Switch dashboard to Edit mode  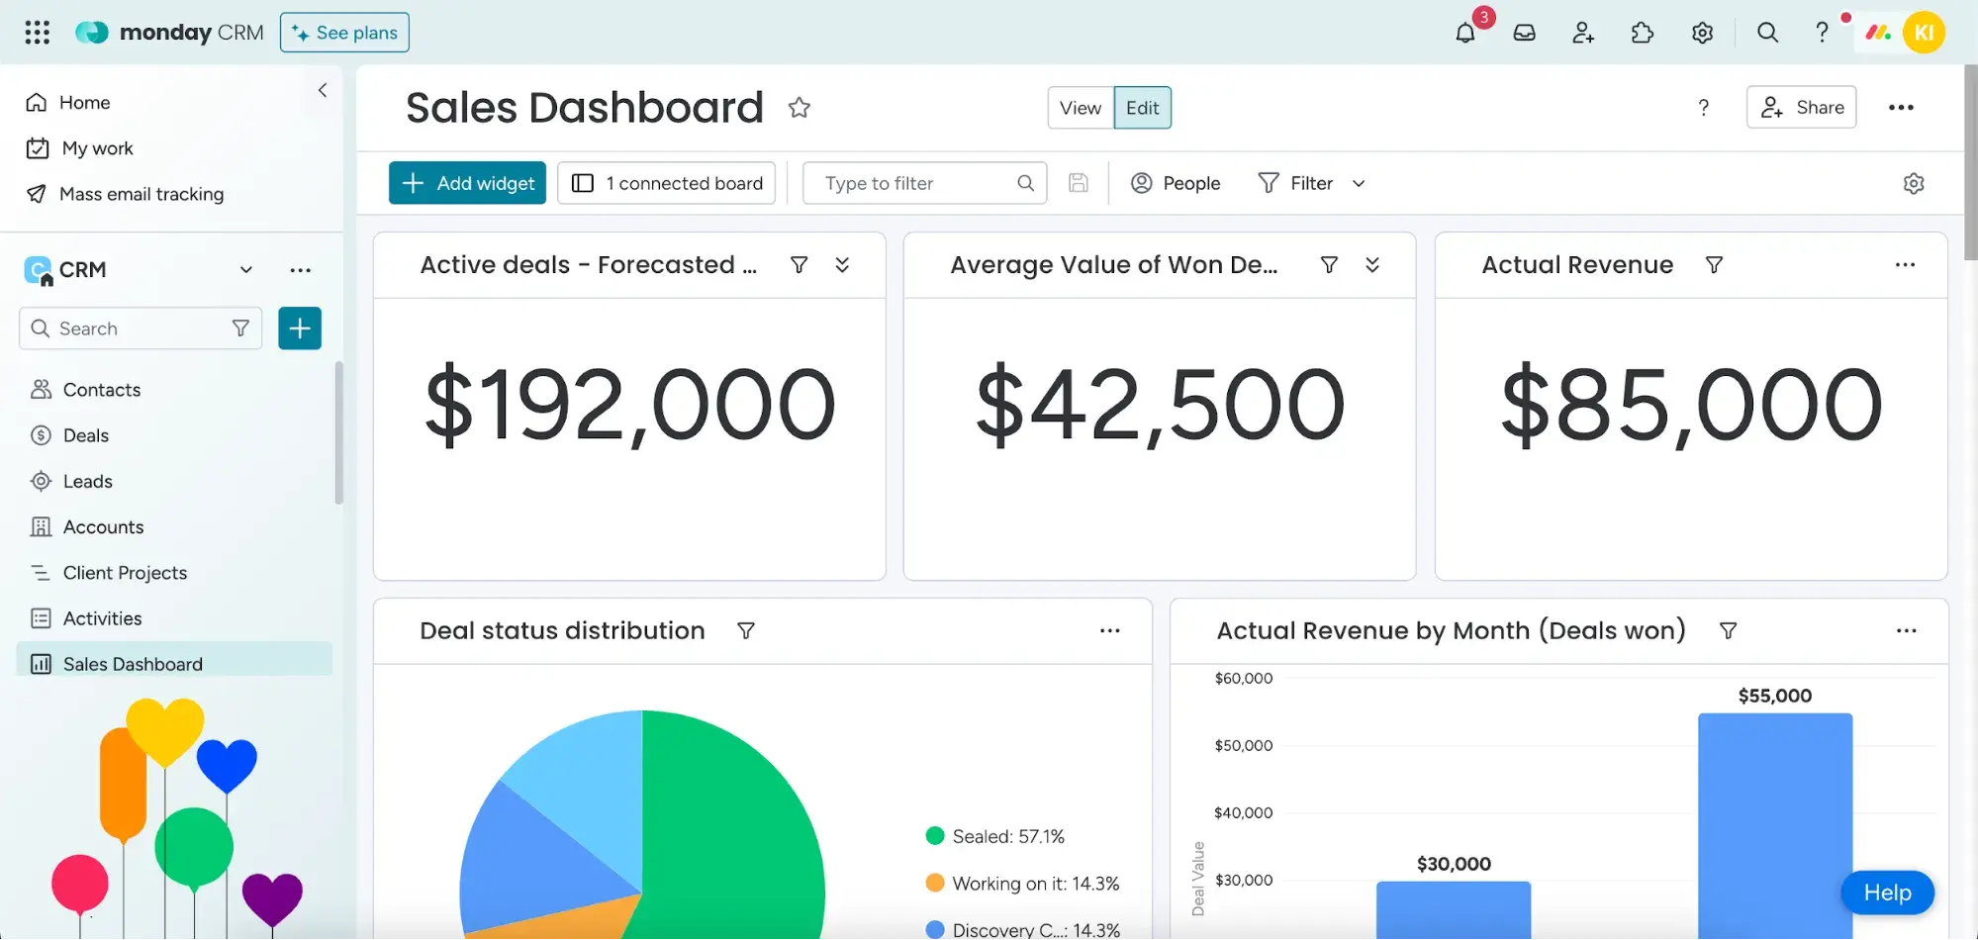(x=1142, y=108)
